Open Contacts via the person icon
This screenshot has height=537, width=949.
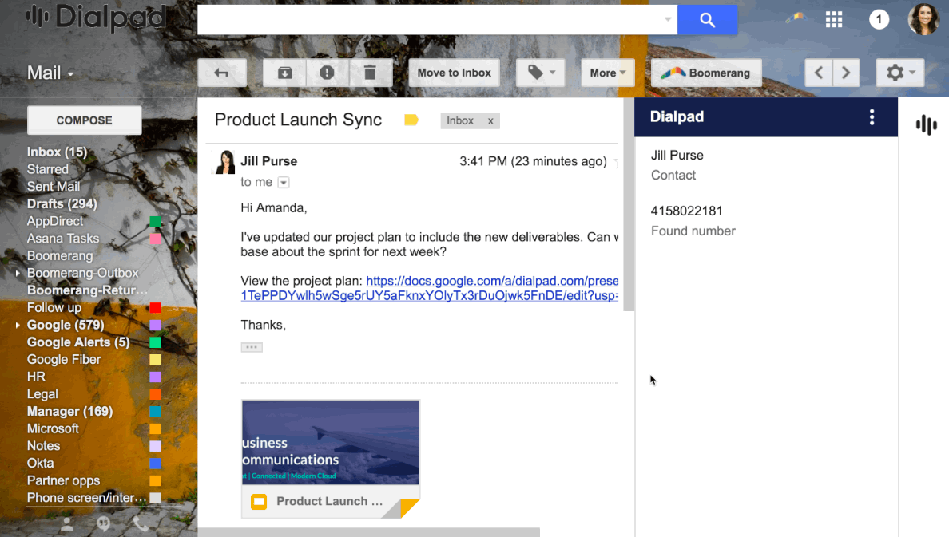pos(67,524)
